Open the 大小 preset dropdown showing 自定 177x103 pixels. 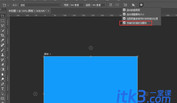coord(40,5)
